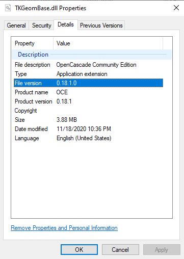
Task: Confirm with the OK button
Action: point(79,250)
